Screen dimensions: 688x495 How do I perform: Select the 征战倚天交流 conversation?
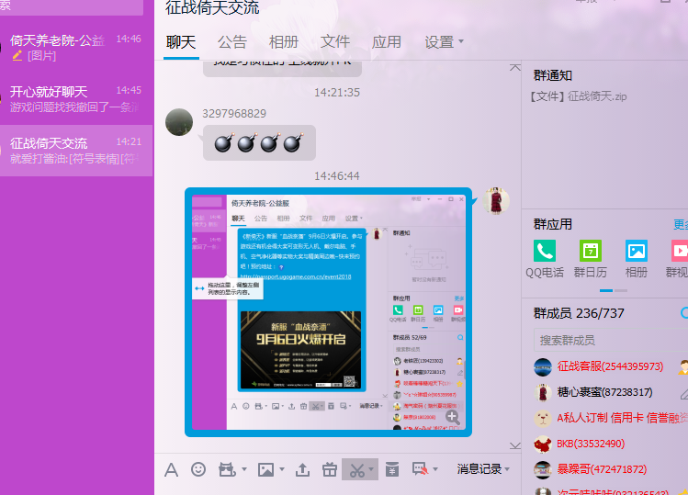[x=76, y=151]
